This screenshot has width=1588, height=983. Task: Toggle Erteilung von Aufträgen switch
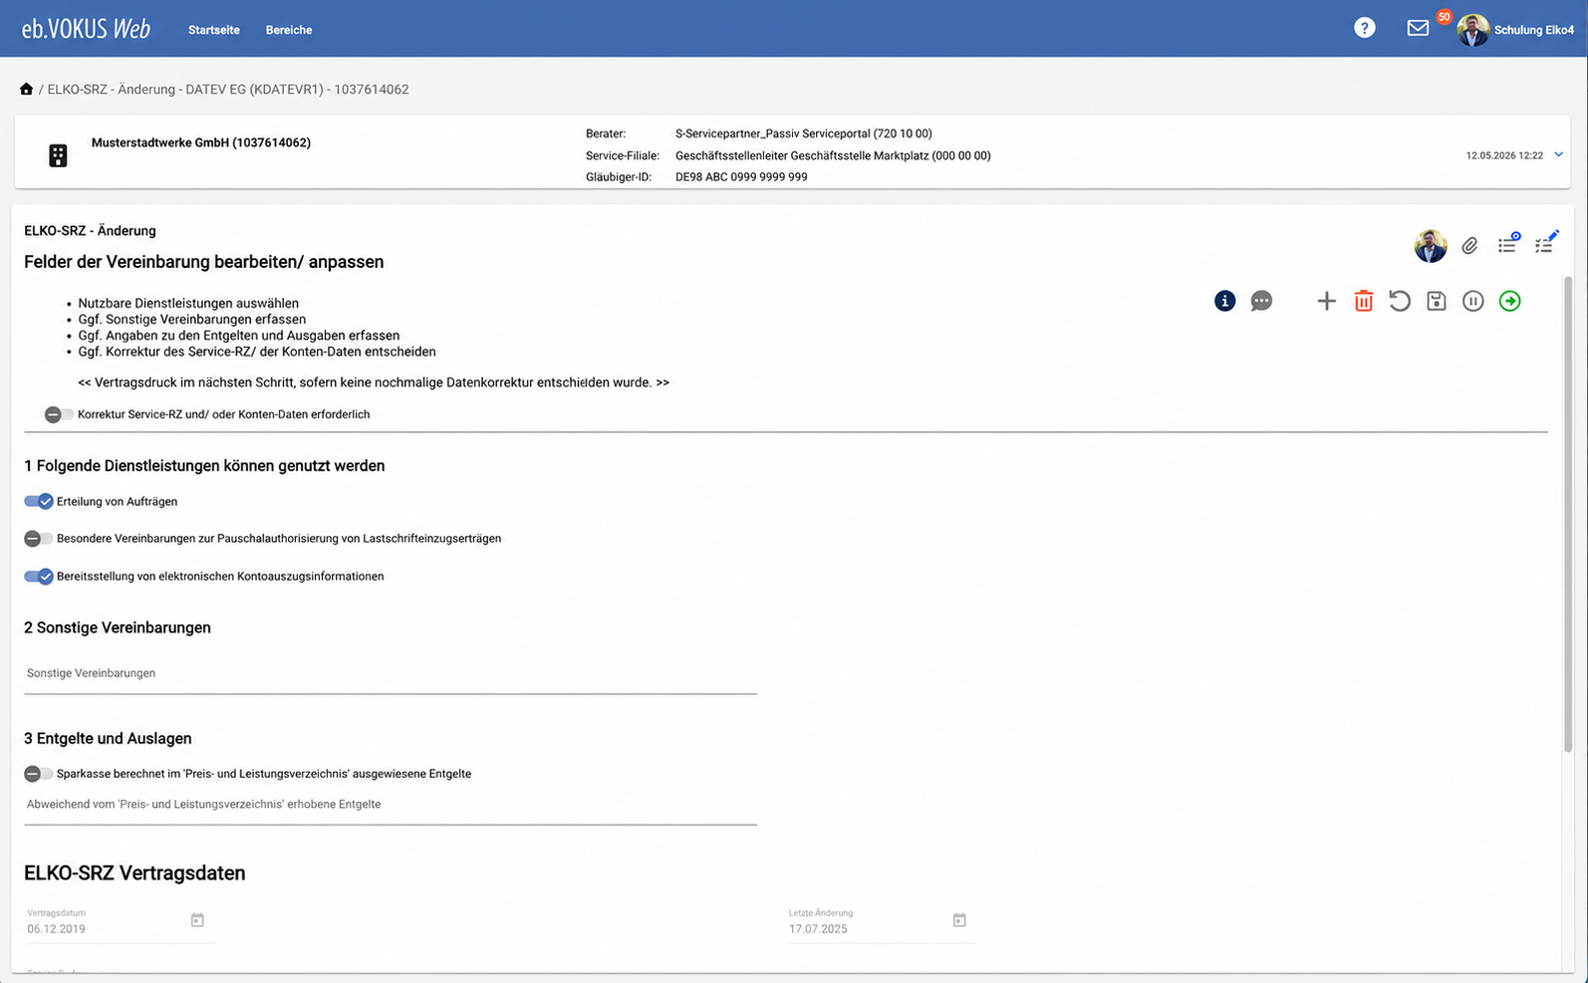(39, 501)
